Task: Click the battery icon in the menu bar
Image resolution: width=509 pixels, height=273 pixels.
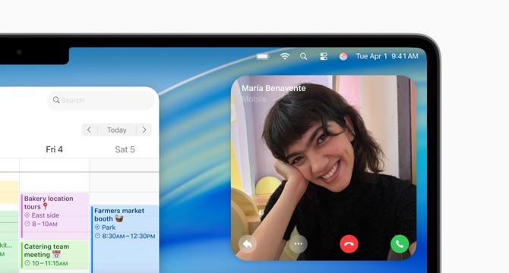Action: [x=263, y=57]
